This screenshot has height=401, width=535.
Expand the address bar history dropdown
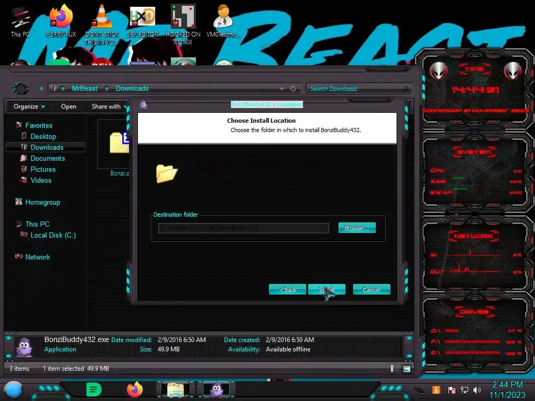click(282, 89)
